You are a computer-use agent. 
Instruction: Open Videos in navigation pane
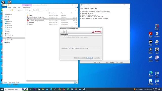coord(8,34)
